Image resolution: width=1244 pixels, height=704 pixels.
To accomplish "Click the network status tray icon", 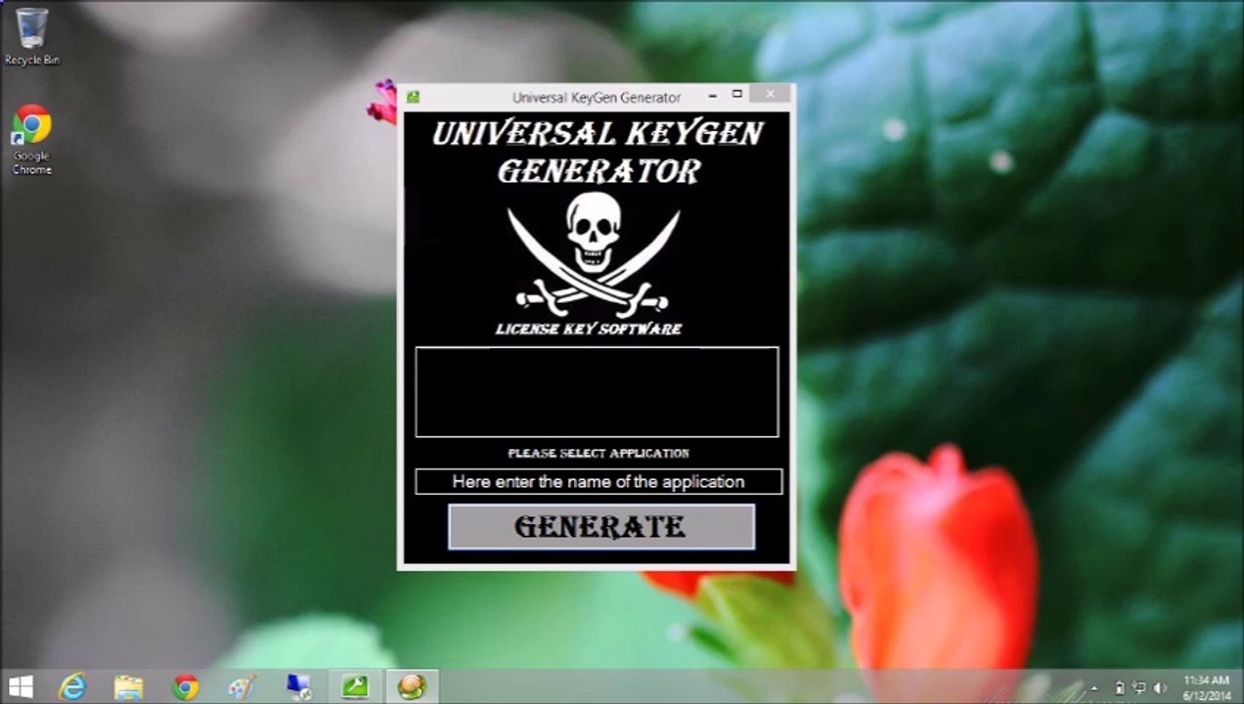I will point(1139,688).
